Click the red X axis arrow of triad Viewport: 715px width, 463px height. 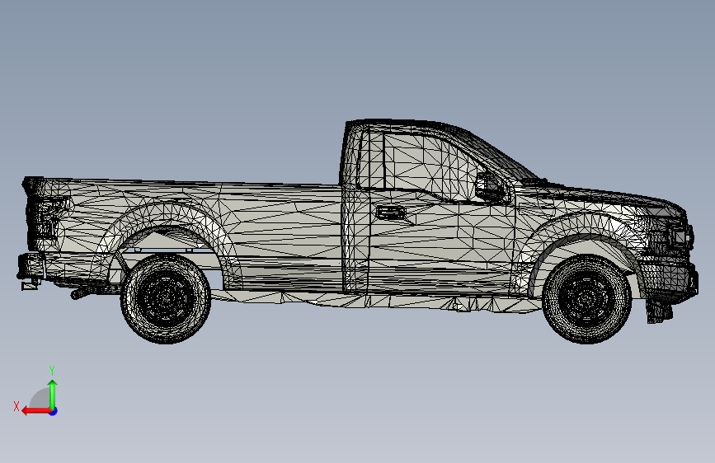click(36, 411)
